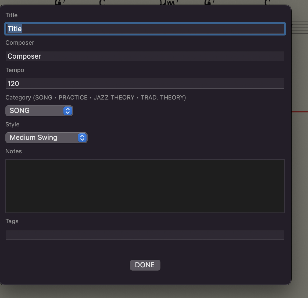
Task: Click the Tempo label text
Action: [15, 70]
